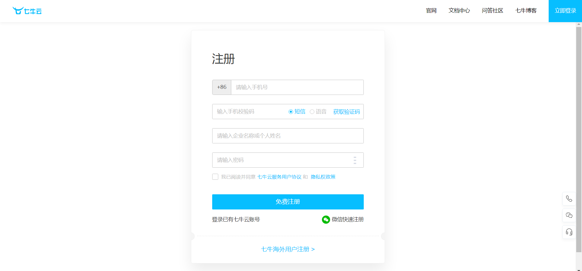Select the 短信 radio option
Viewport: 582px width, 271px height.
291,112
